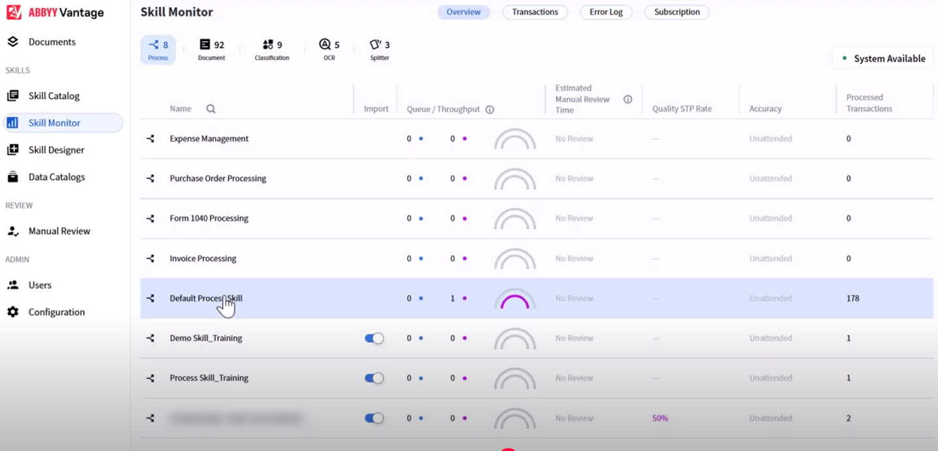Open the Process Skill_Training skill

[209, 378]
